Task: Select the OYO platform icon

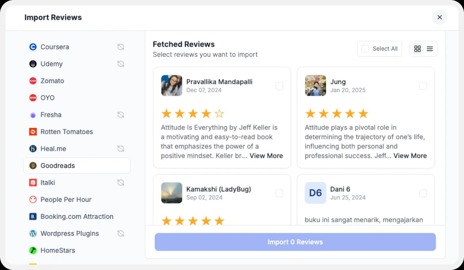Action: pos(33,98)
